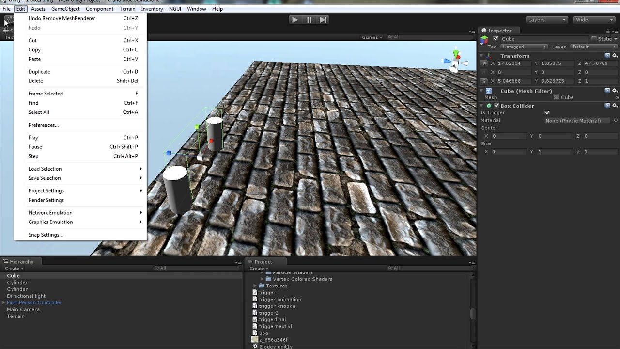Click the Cube name field in Inspector
Viewport: 620px width, 349px height.
coord(544,39)
